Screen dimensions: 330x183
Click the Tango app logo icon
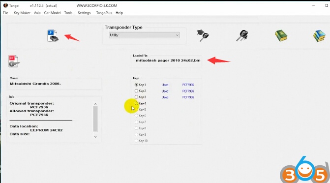pyautogui.click(x=5, y=5)
